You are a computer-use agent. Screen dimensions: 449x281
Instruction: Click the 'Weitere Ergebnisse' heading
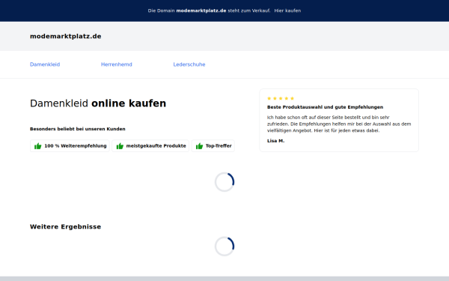(66, 227)
